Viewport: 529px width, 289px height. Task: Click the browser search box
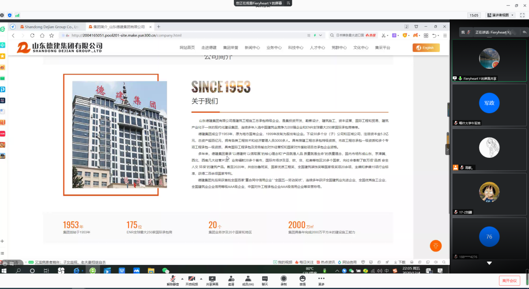pos(353,35)
